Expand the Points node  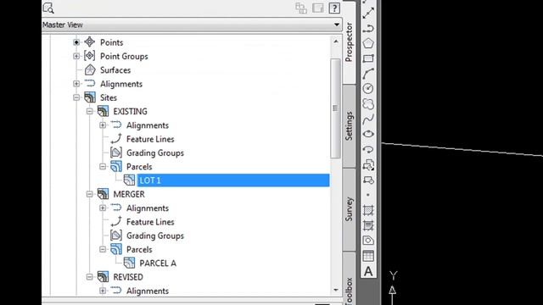pyautogui.click(x=76, y=42)
